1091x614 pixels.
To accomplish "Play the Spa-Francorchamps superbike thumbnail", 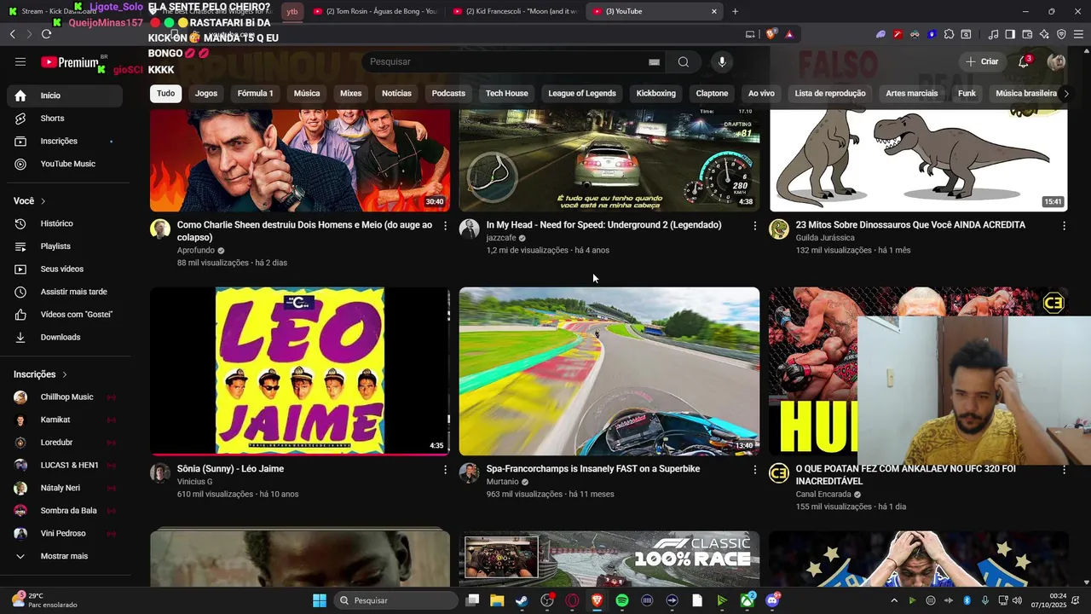I will (x=609, y=371).
